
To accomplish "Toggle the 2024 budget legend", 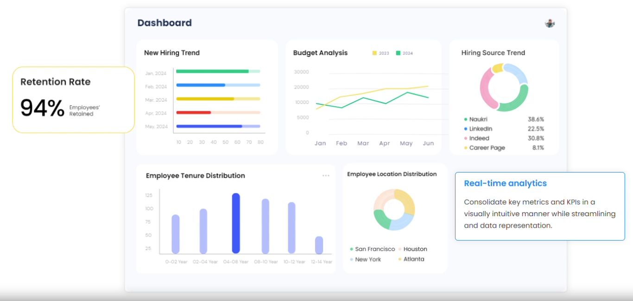I will 404,53.
